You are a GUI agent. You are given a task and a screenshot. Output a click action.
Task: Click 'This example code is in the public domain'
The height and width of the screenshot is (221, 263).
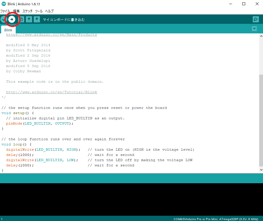(x=55, y=82)
